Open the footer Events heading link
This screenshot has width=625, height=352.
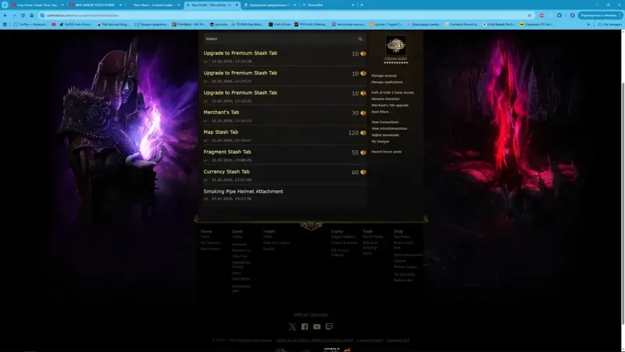tap(337, 232)
